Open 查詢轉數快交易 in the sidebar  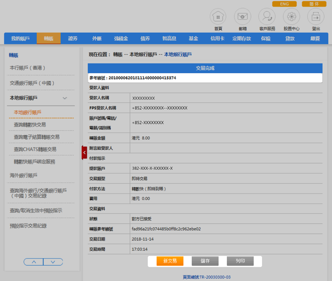[30, 125]
